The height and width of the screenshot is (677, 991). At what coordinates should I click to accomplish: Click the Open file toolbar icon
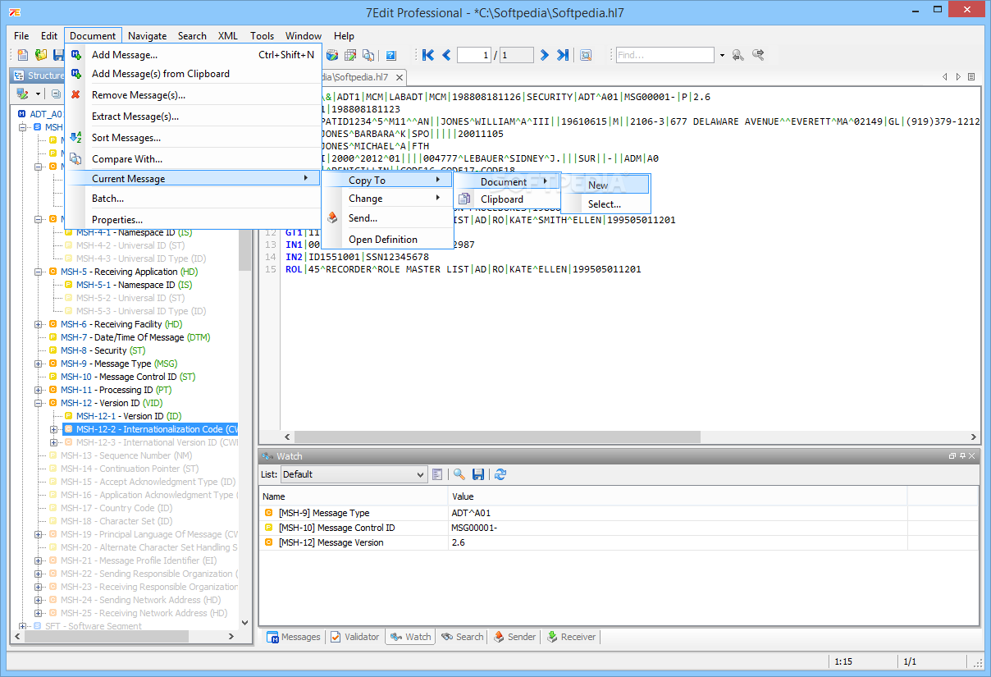tap(41, 55)
